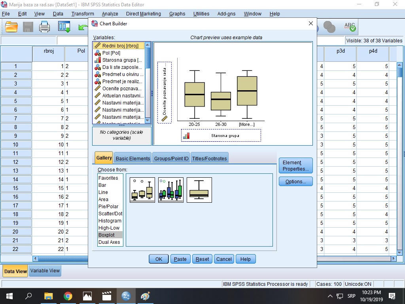Open Chrome from the Windows taskbar
The width and height of the screenshot is (405, 304).
[68, 296]
